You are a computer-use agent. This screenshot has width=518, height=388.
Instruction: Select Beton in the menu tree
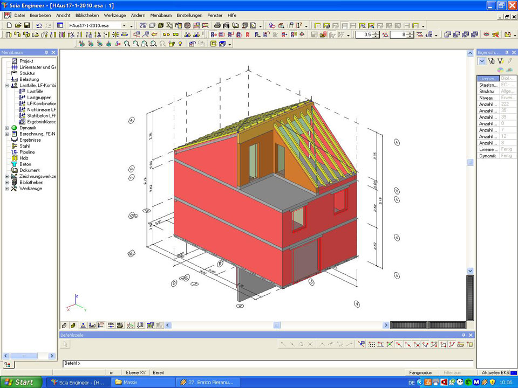coord(25,164)
